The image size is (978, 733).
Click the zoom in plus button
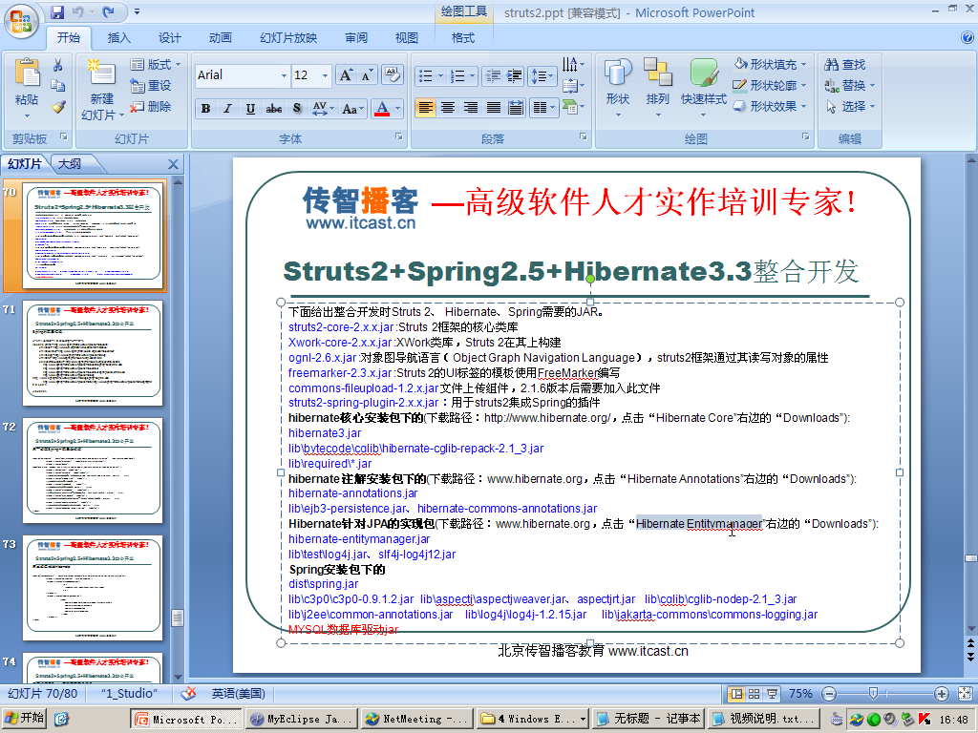tap(941, 694)
